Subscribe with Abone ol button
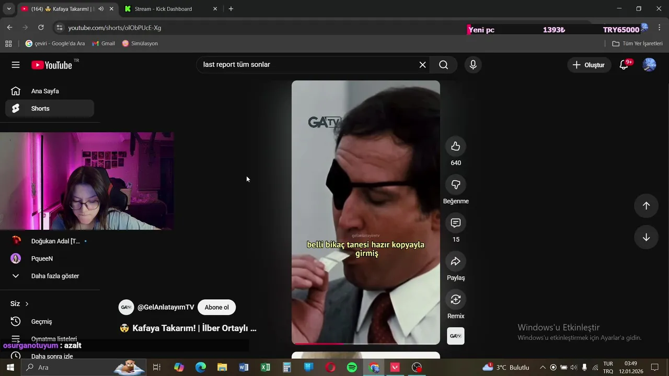The width and height of the screenshot is (669, 376). click(216, 308)
